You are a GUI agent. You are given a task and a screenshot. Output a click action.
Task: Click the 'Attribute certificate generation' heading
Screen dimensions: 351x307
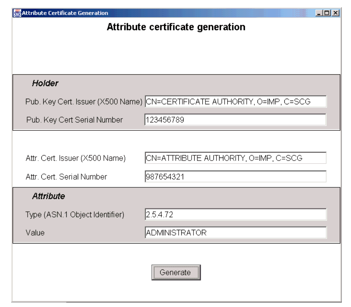(176, 28)
